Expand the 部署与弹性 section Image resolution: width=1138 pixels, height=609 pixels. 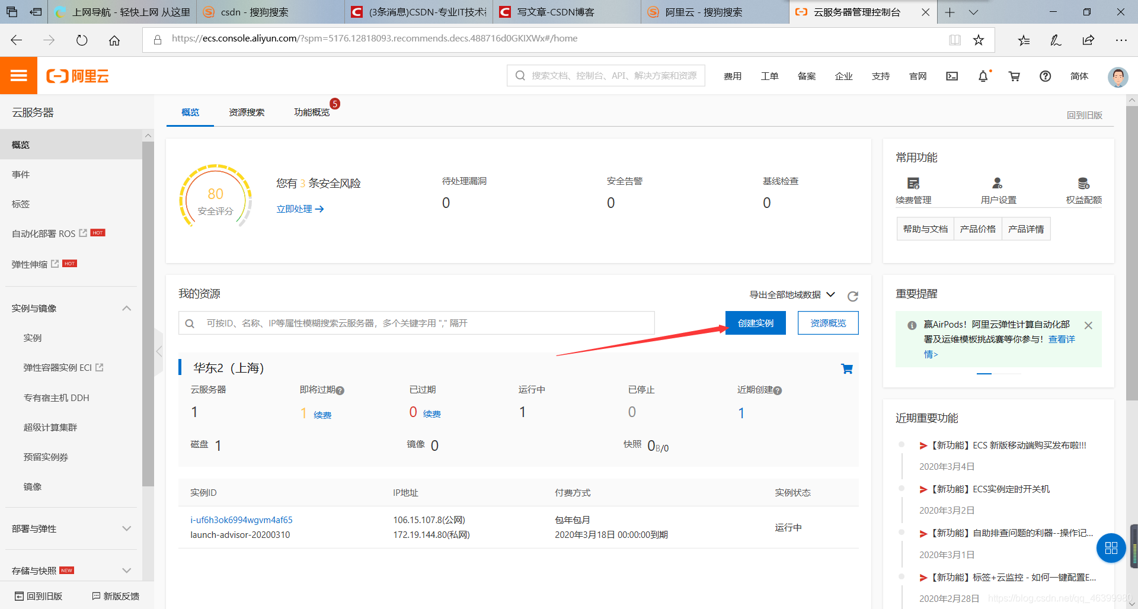[127, 528]
